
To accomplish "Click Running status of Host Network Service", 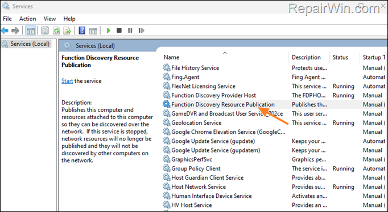I will coord(343,186).
